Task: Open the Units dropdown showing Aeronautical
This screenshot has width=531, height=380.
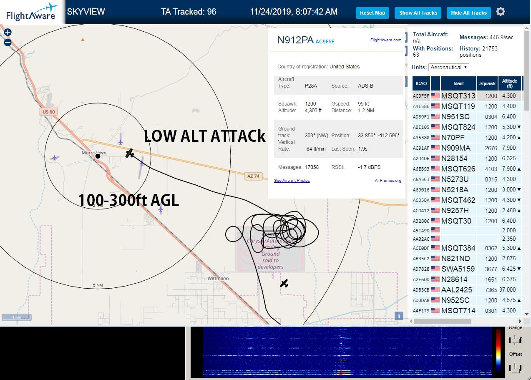Action: point(449,67)
